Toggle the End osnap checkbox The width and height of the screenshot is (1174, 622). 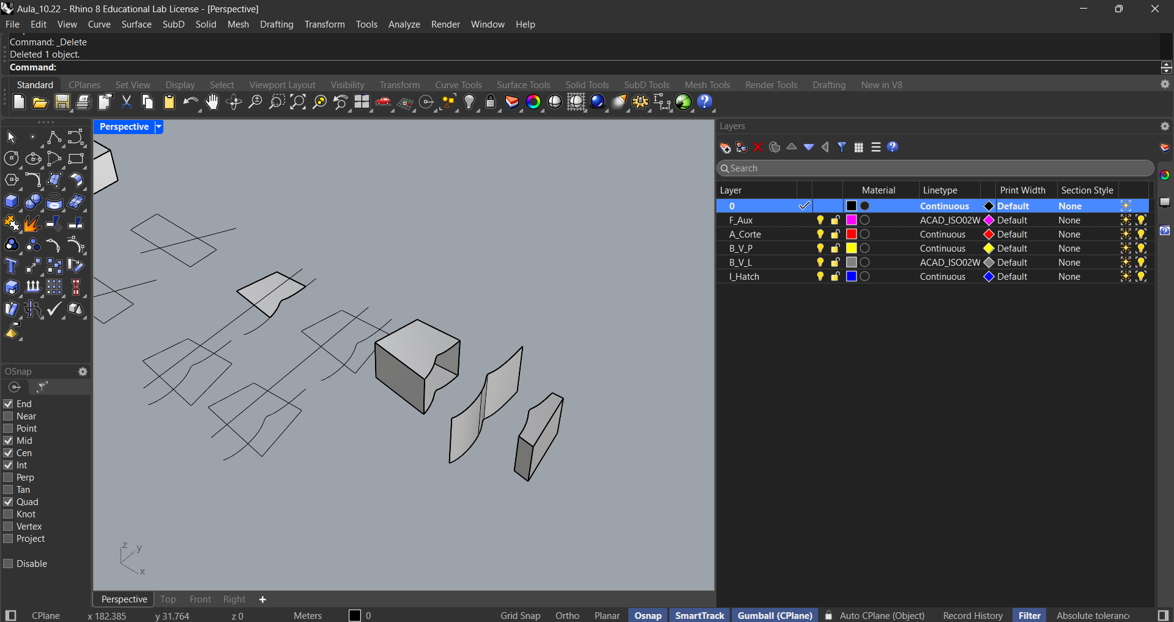tap(8, 404)
